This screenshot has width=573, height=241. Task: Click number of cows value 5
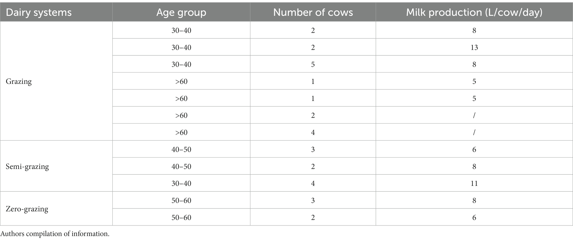[x=313, y=64]
